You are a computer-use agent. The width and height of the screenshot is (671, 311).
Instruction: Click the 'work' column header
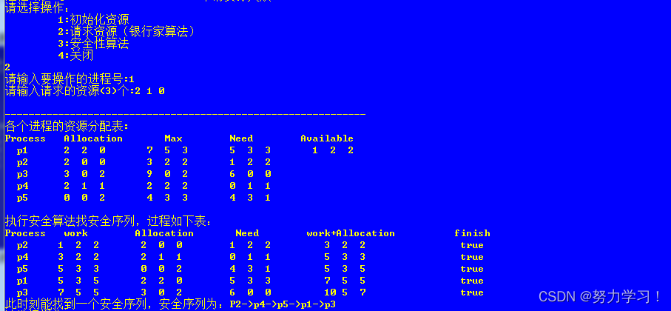pos(75,233)
